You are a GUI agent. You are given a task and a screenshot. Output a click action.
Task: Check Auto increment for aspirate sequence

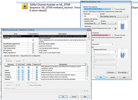point(115,9)
